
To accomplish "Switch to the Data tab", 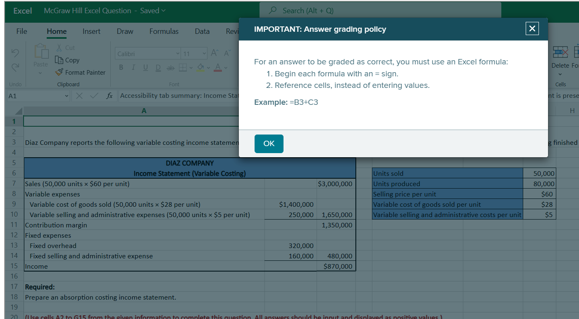I will [x=202, y=31].
